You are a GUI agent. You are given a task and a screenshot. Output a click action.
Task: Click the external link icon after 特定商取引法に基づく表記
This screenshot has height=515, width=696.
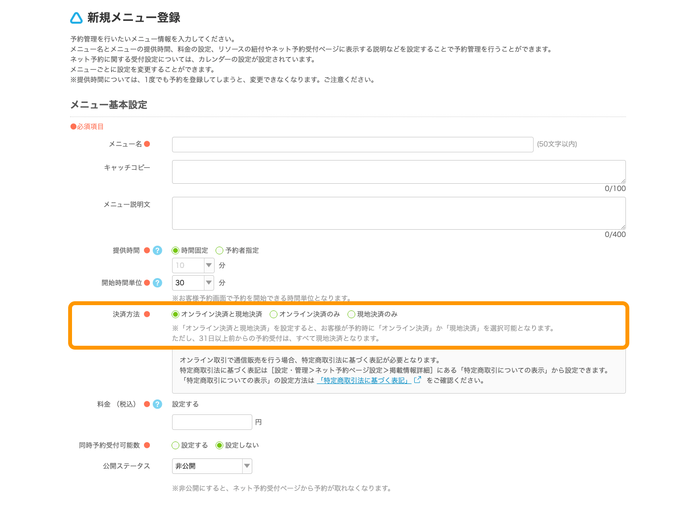[418, 380]
